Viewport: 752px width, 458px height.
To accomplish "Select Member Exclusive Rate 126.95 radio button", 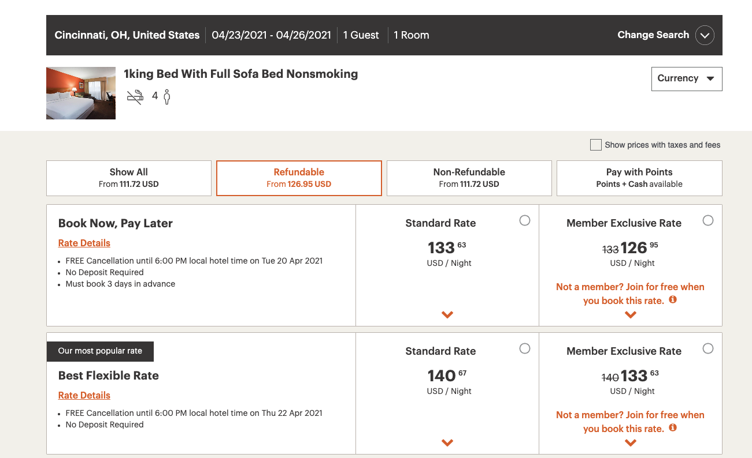I will (708, 220).
